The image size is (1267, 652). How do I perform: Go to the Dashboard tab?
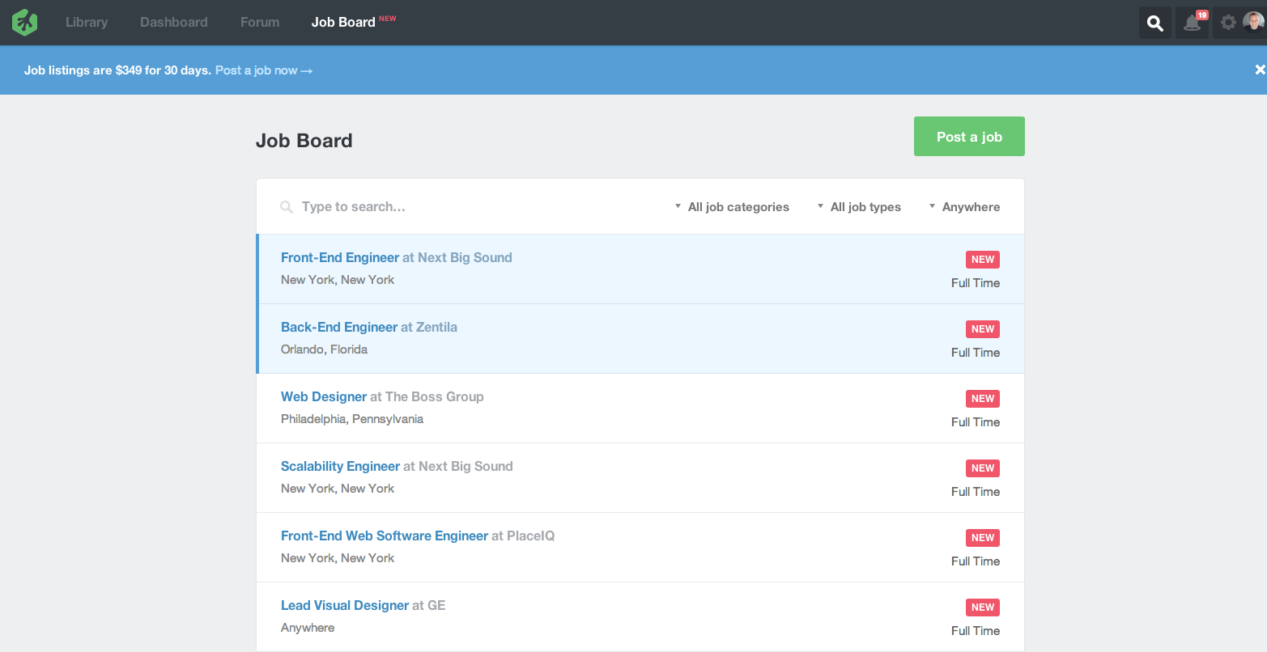pos(174,22)
